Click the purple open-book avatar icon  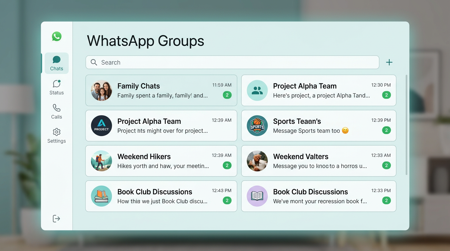click(x=257, y=196)
